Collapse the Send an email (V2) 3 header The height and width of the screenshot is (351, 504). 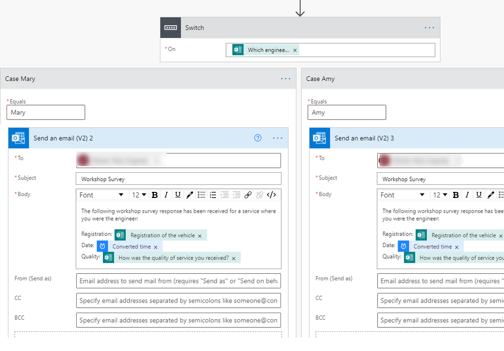[x=407, y=138]
